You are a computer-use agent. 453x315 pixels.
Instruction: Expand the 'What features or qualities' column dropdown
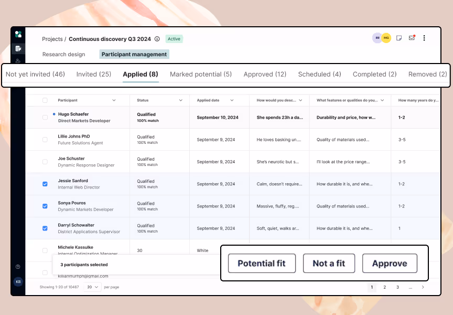(x=382, y=100)
